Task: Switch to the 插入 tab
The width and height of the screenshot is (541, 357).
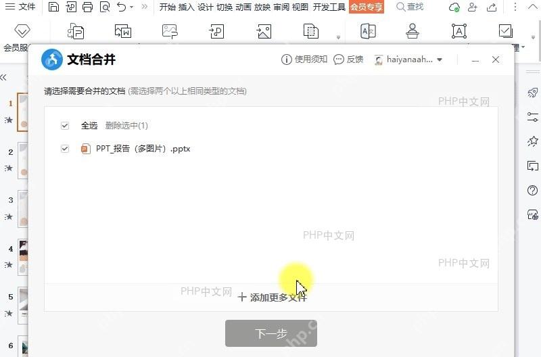Action: [187, 7]
